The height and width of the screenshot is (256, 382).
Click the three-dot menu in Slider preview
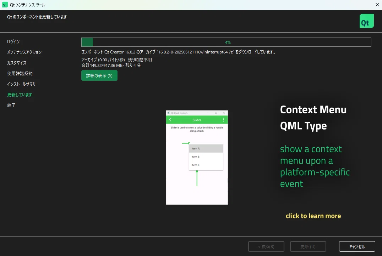tap(223, 120)
